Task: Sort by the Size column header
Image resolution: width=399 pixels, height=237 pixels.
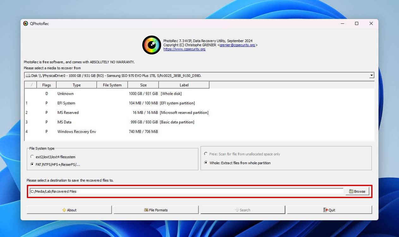Action: (x=143, y=85)
